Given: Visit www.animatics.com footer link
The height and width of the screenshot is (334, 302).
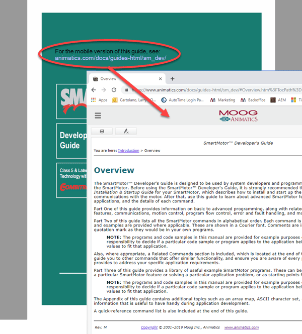Looking at the screenshot, I should click(x=242, y=327).
